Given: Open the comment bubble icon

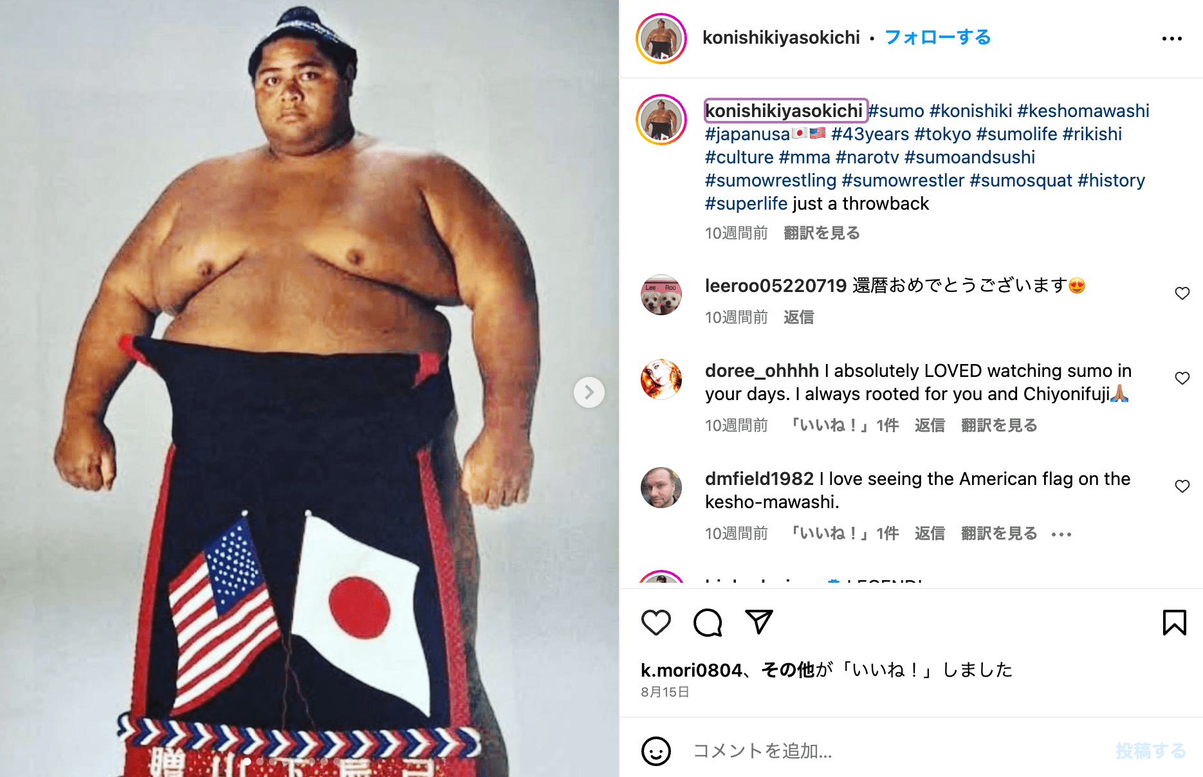Looking at the screenshot, I should [708, 623].
